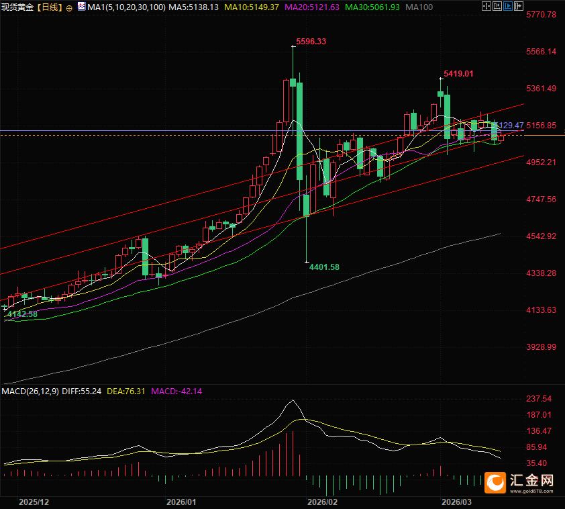Click the 4542.92 price axis value
This screenshot has width=565, height=509.
coord(542,236)
